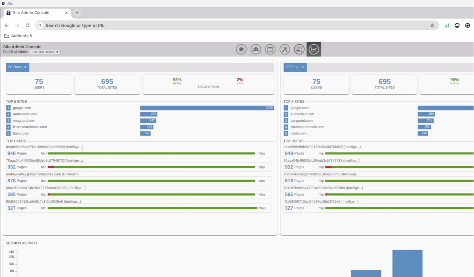Open the tools and settings wrench icon
Viewport: 474px width, 277px height.
coord(285,49)
